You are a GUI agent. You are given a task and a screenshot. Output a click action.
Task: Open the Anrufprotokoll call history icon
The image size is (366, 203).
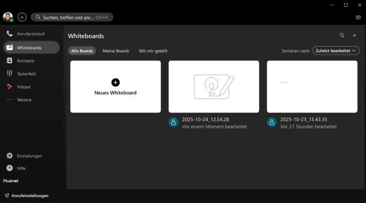[x=9, y=33]
